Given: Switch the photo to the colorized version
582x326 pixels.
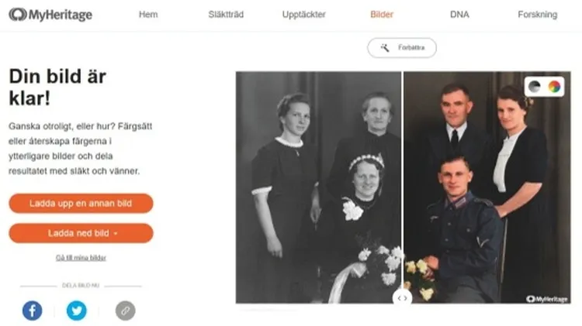Looking at the screenshot, I should 554,87.
